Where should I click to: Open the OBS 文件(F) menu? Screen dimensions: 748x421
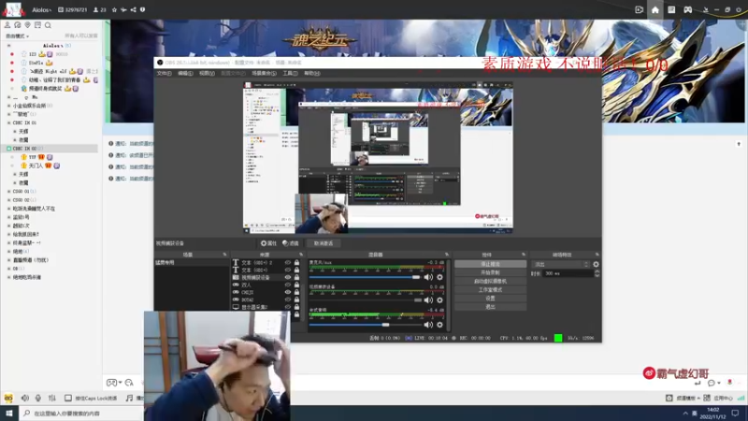(165, 73)
